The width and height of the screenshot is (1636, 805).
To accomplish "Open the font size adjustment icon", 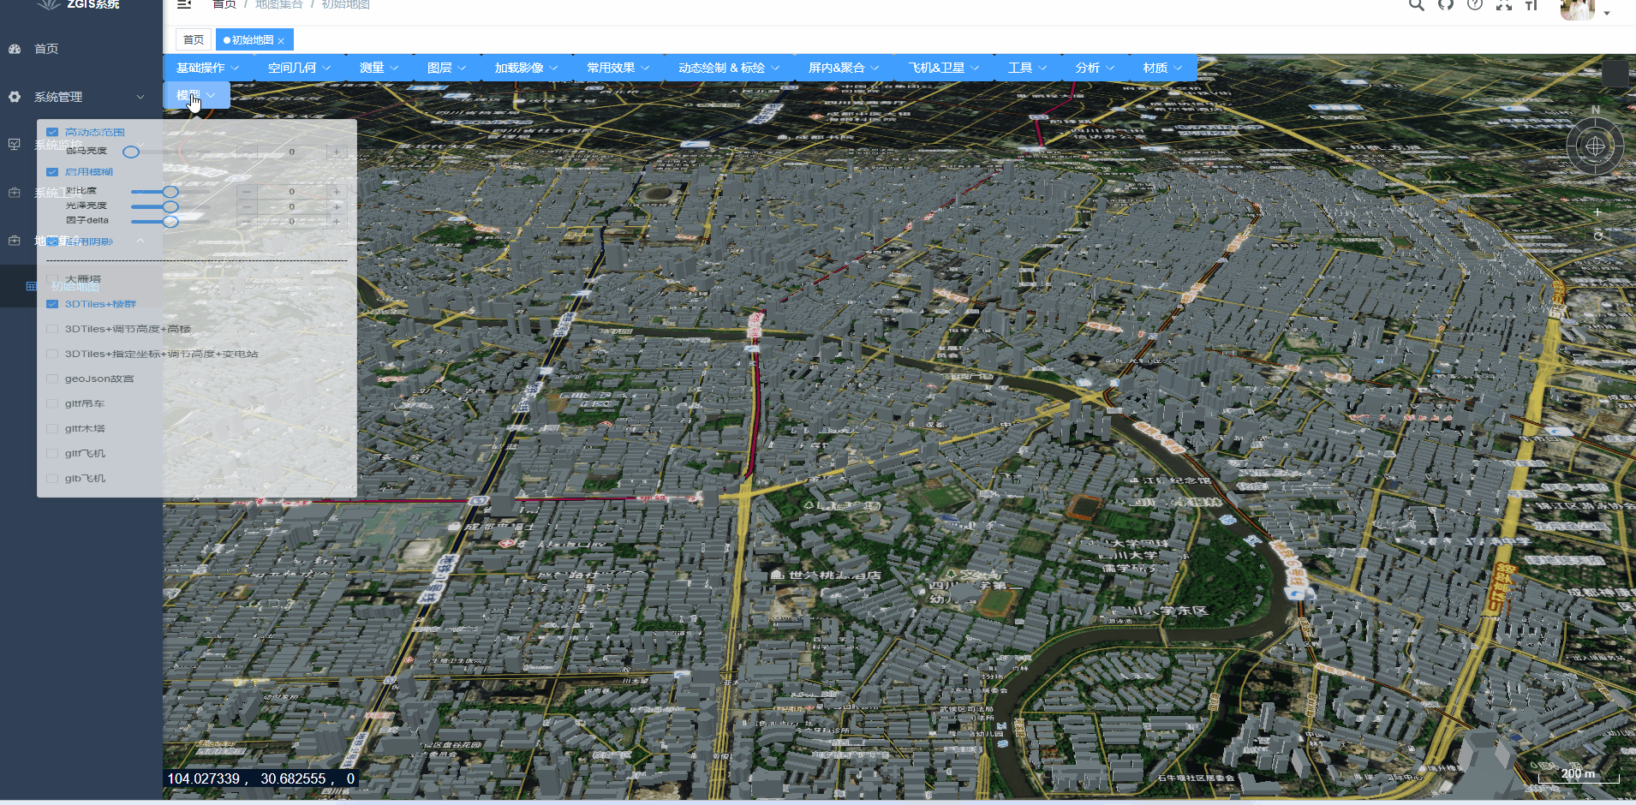I will pos(1532,4).
